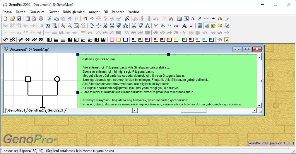Launch the Family Wizard magic wand icon

[x=127, y=18]
